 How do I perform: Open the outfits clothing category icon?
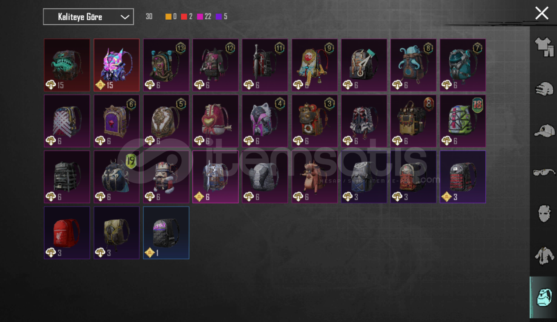tap(544, 47)
